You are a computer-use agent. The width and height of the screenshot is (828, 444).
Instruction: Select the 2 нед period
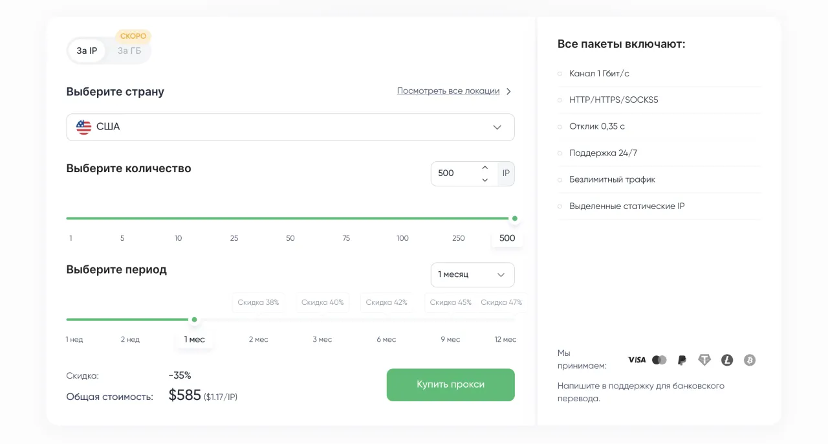pos(130,339)
